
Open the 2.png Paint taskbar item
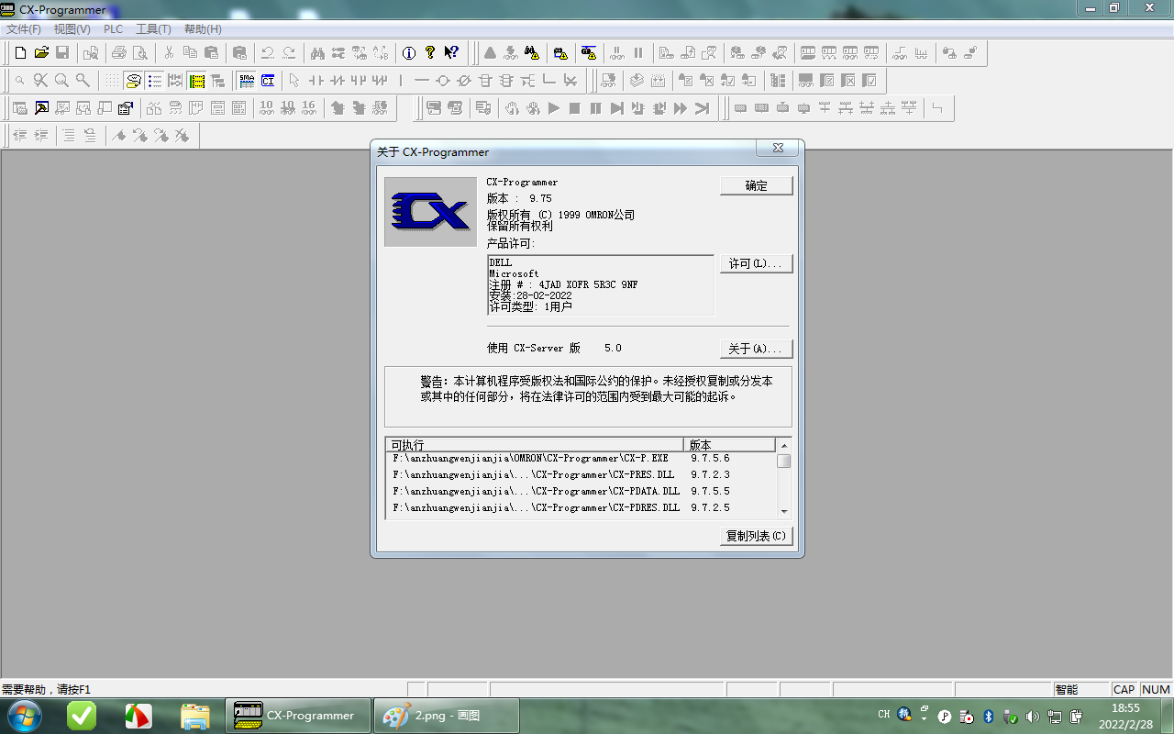447,716
